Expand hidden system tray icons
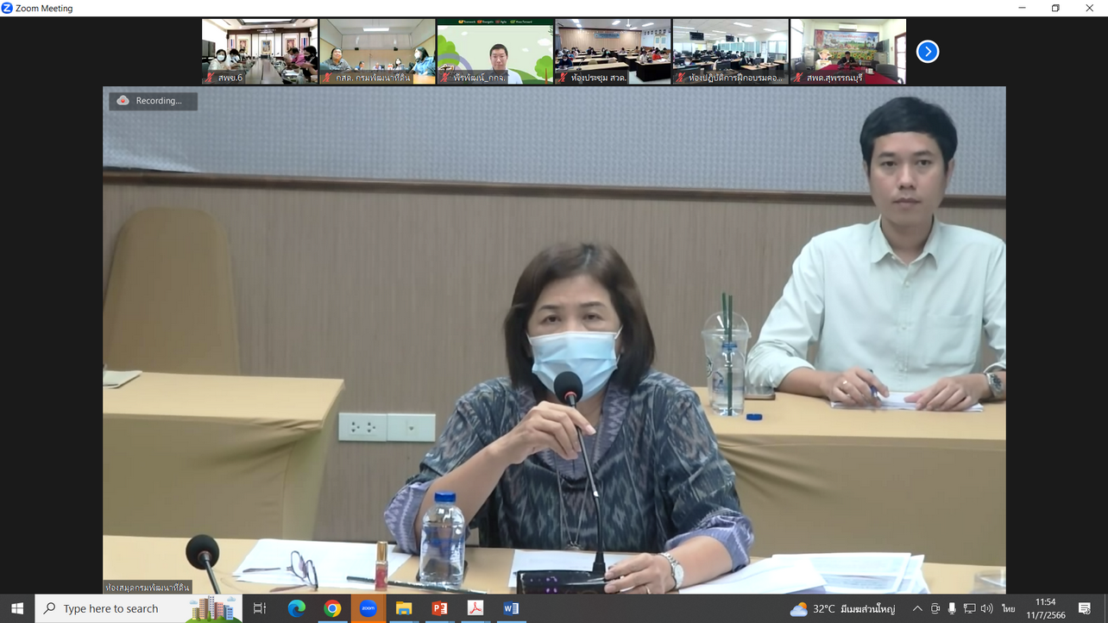Image resolution: width=1108 pixels, height=623 pixels. 917,608
